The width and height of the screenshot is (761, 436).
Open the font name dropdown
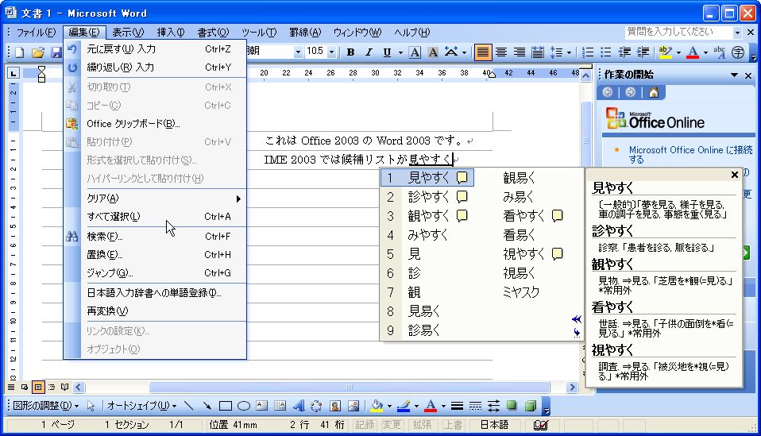(x=298, y=52)
